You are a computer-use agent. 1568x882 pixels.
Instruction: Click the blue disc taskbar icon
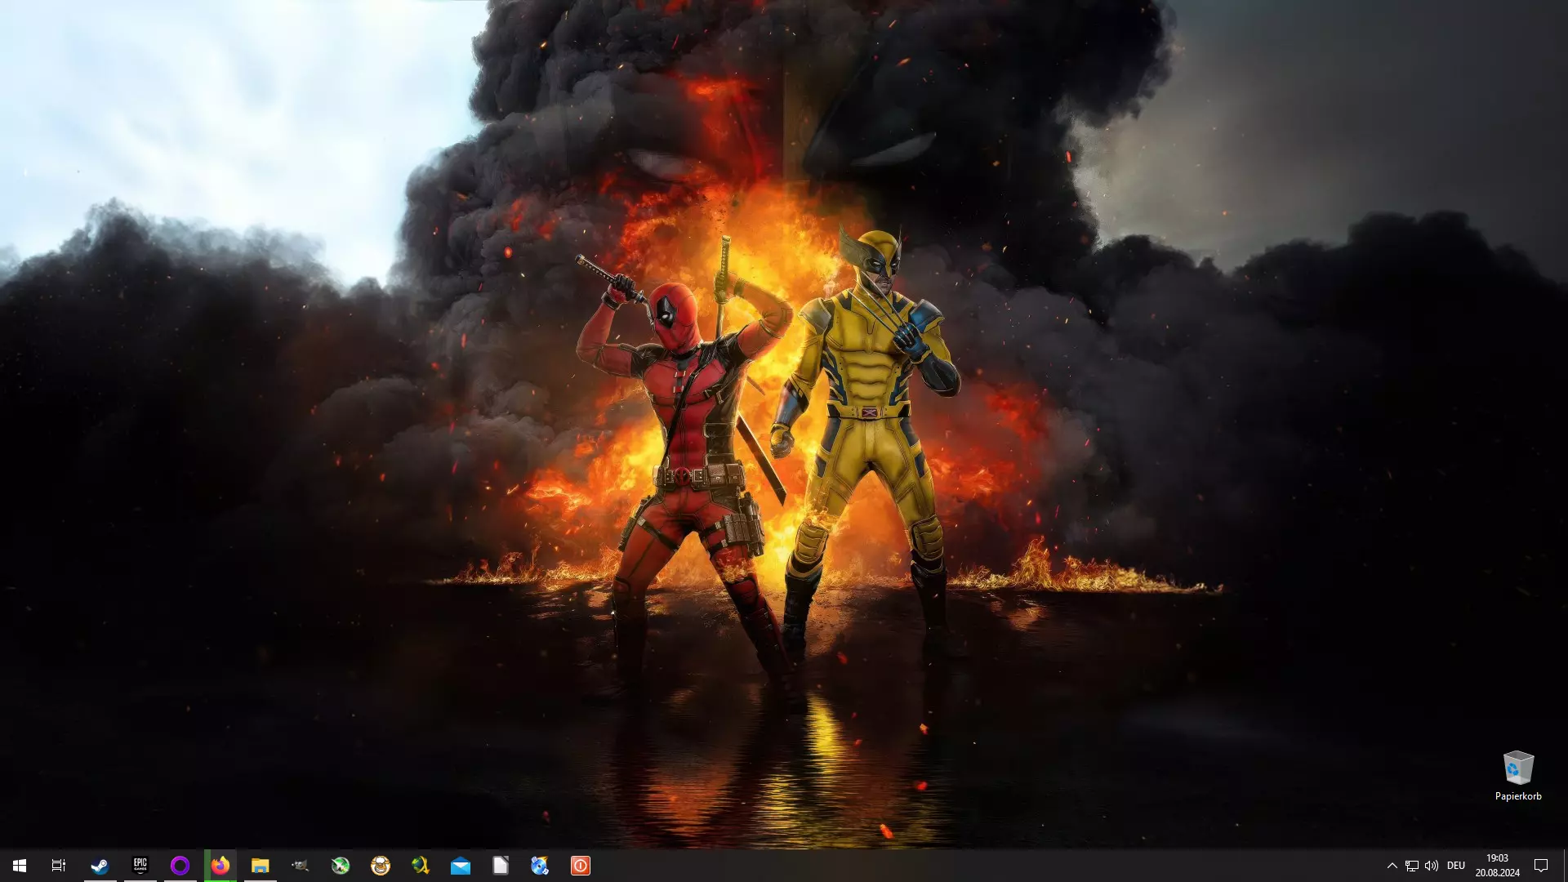[x=540, y=866]
